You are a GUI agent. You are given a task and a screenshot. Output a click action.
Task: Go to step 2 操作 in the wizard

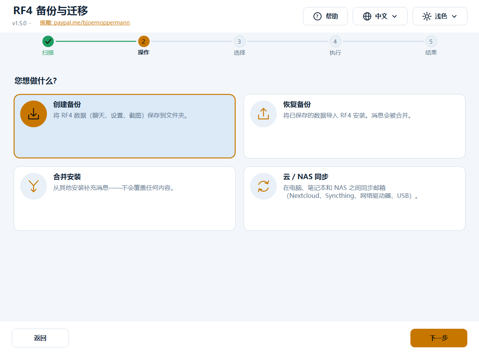pyautogui.click(x=144, y=41)
